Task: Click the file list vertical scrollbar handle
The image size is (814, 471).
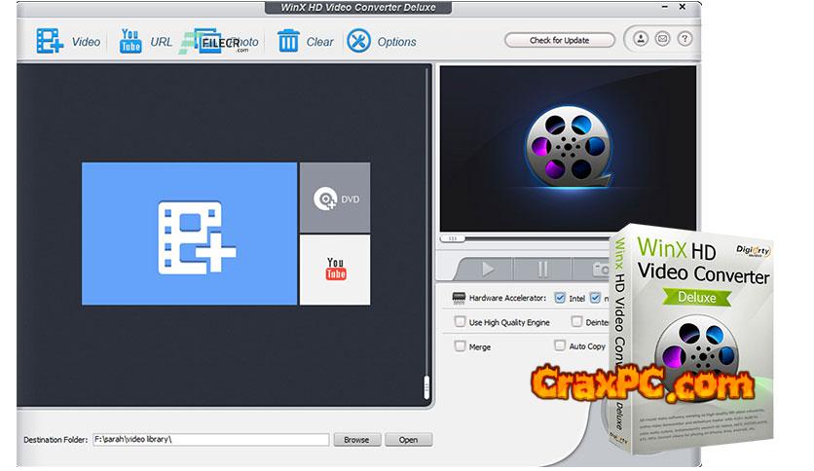Action: coord(426,387)
